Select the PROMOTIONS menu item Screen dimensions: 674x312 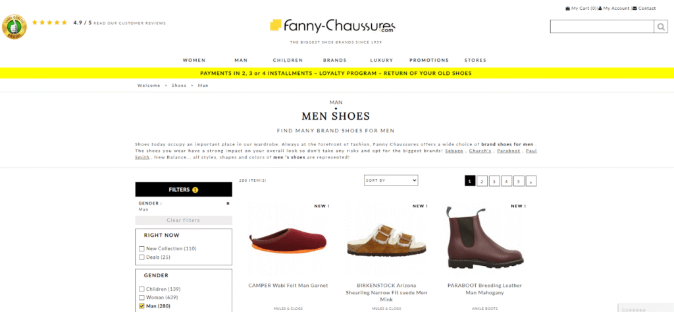point(428,60)
